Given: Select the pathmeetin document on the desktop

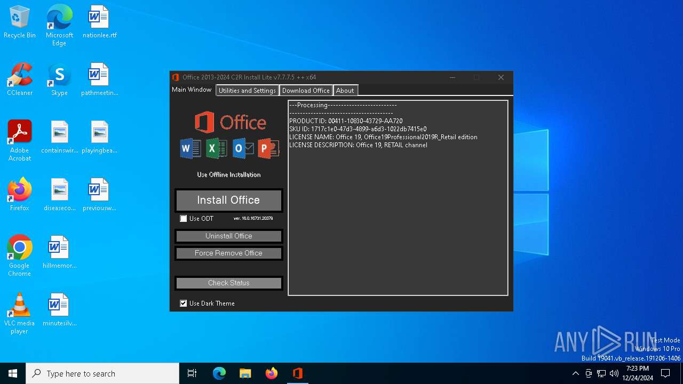Looking at the screenshot, I should pyautogui.click(x=99, y=80).
